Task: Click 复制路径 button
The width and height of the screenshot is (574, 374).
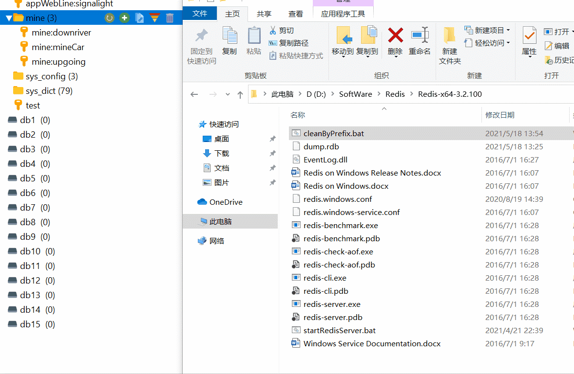Action: (x=289, y=43)
